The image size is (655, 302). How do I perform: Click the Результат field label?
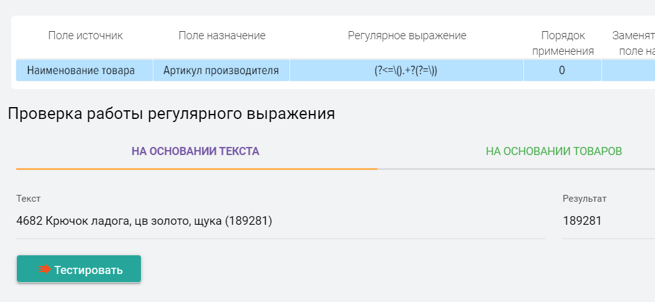[x=585, y=199]
